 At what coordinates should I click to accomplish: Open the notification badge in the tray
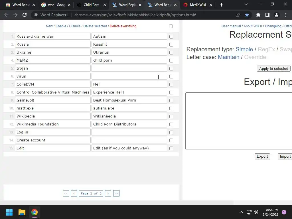pyautogui.click(x=284, y=212)
